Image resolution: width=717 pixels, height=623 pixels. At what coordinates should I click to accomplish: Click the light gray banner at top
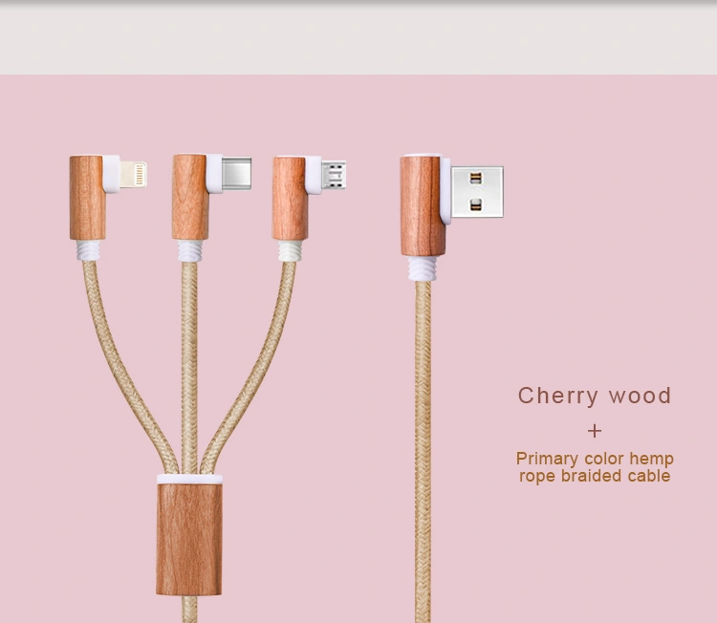click(358, 39)
